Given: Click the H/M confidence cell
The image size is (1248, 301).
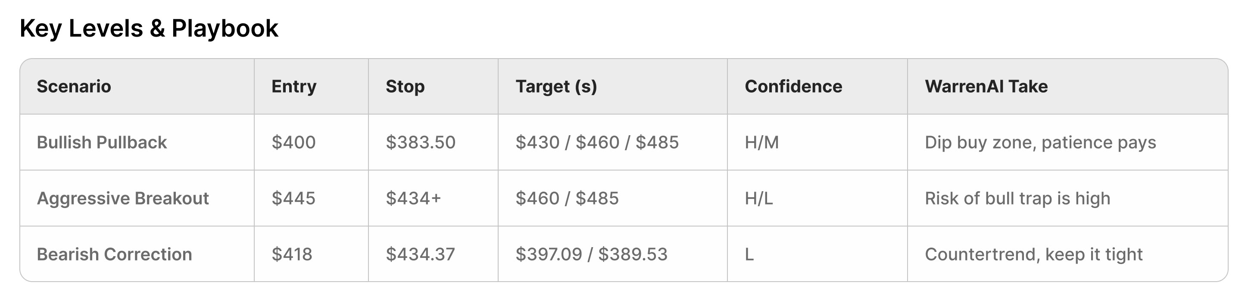Looking at the screenshot, I should 761,142.
